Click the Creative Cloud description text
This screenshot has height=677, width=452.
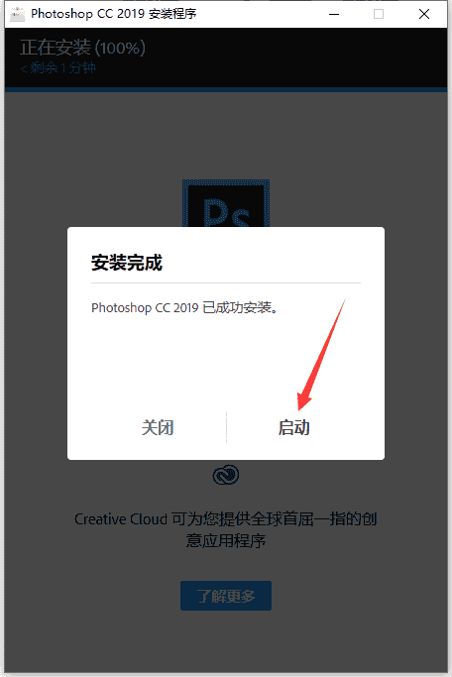tap(226, 529)
